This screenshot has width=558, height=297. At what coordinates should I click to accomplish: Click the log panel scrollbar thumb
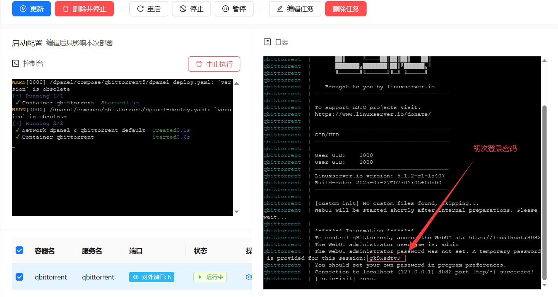click(544, 192)
